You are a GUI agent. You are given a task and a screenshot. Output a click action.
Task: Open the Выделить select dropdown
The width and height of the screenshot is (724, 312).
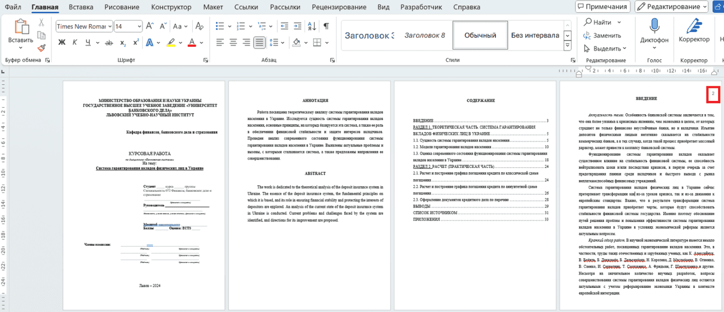[605, 49]
